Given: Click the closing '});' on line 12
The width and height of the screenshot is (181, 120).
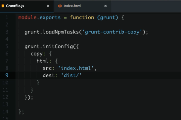Looking at the screenshot, I should coord(29,97).
